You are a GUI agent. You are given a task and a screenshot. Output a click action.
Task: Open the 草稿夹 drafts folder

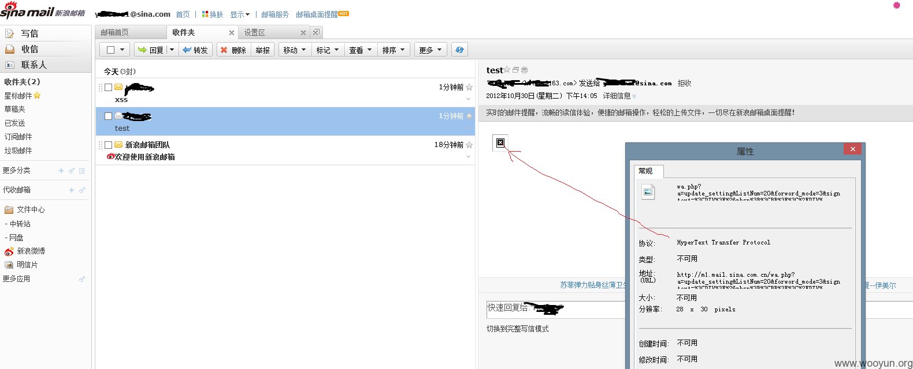[15, 109]
